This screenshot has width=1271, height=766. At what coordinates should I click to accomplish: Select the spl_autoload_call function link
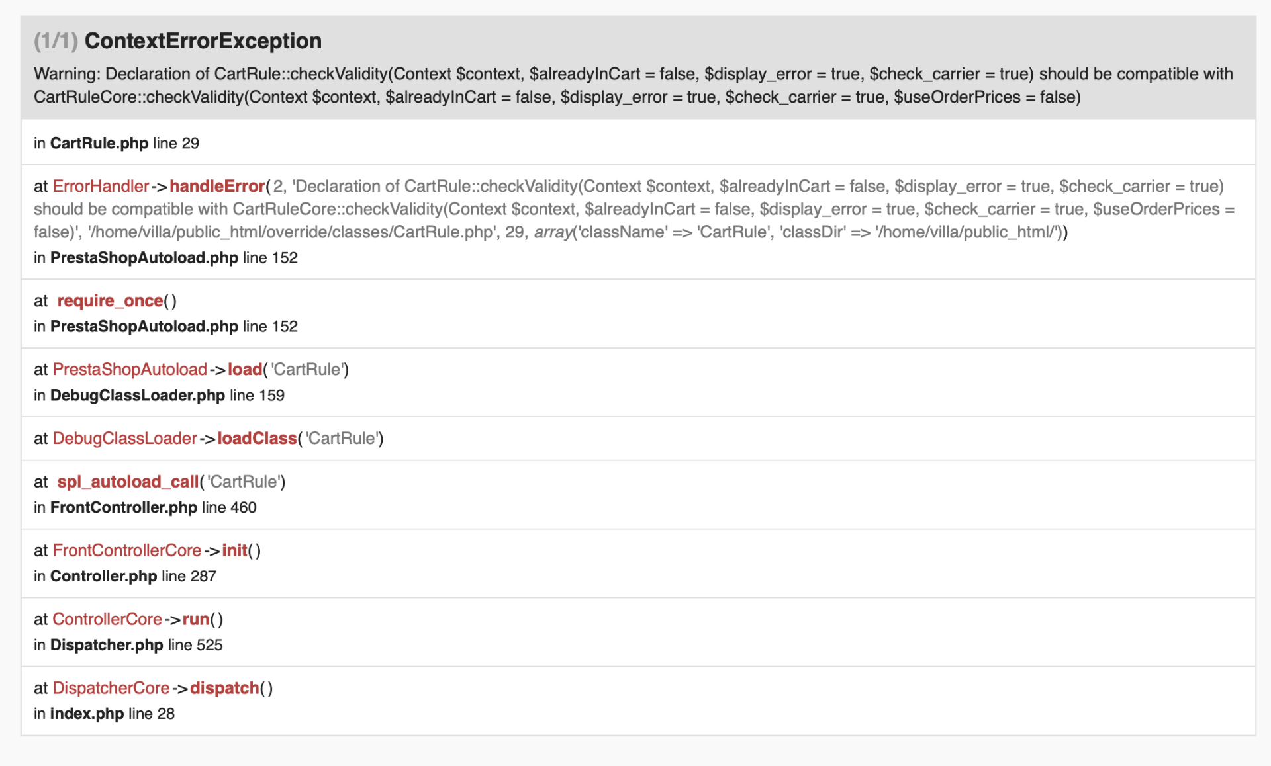(x=128, y=482)
